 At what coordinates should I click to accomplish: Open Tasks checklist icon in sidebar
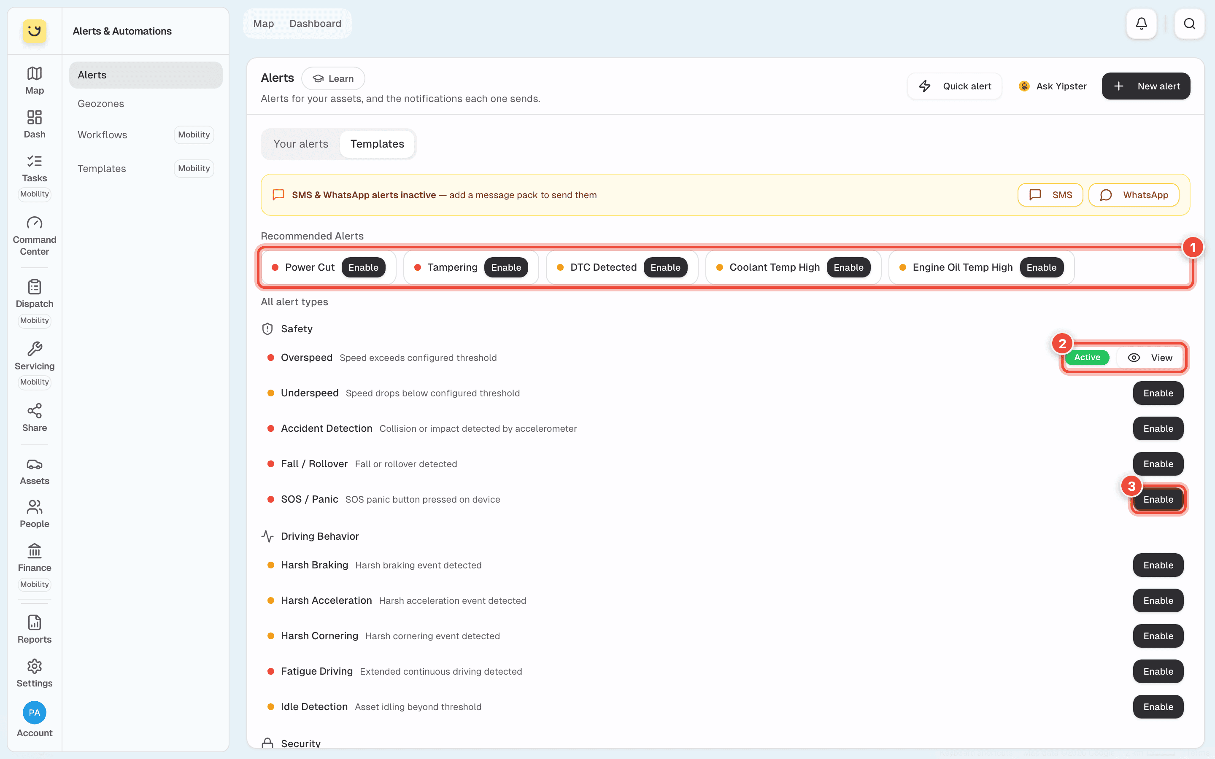click(34, 168)
